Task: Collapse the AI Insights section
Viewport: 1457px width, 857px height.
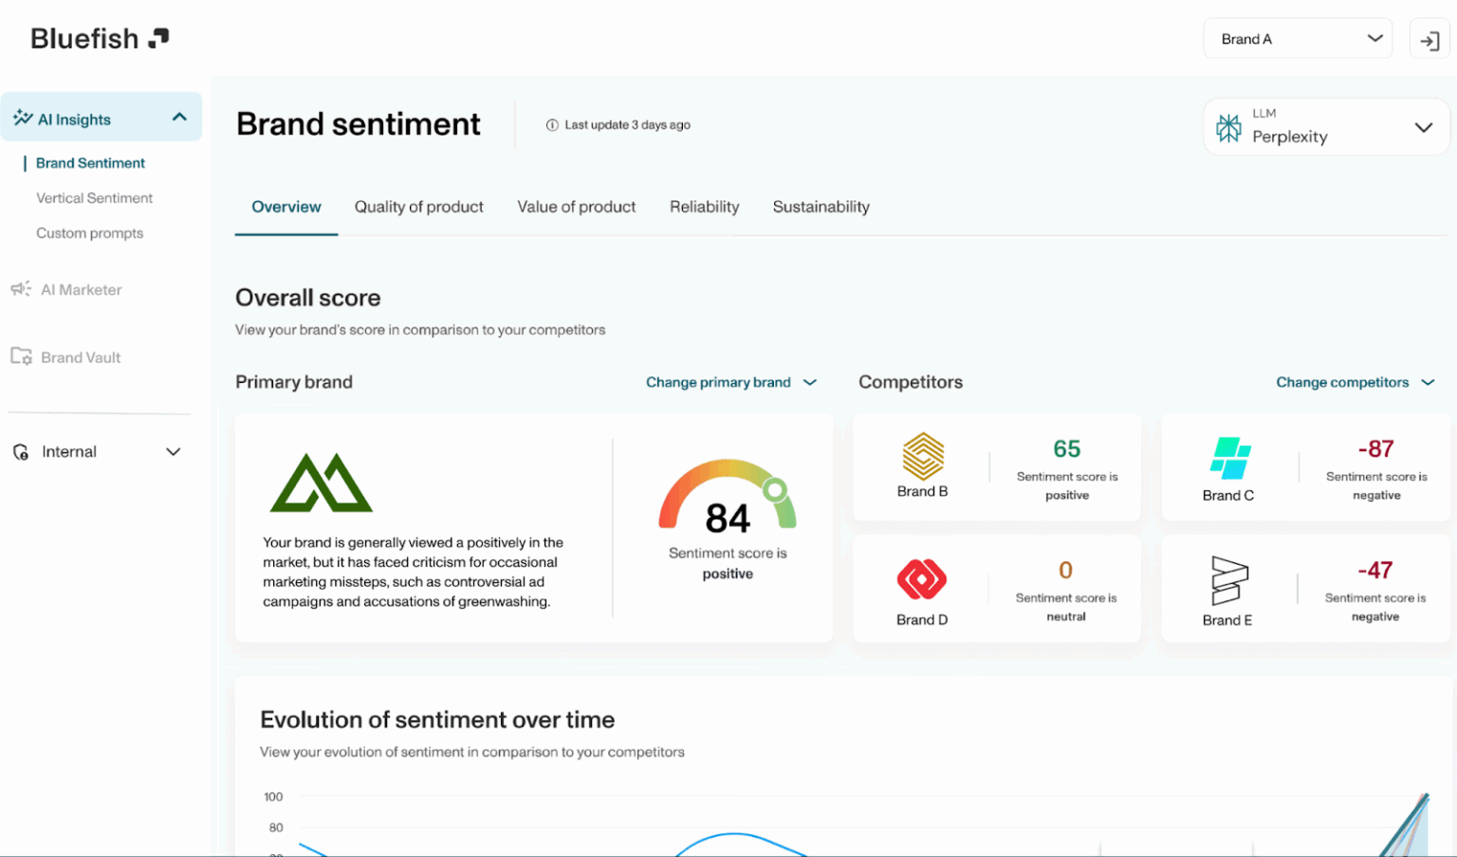Action: pos(179,117)
